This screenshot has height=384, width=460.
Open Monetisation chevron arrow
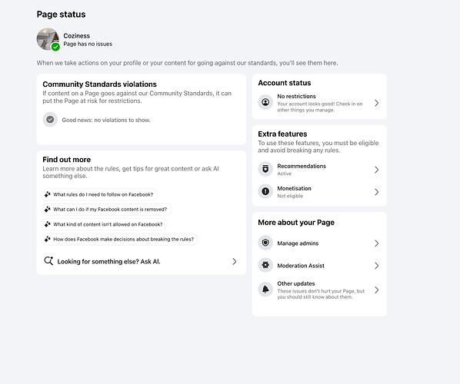coord(377,192)
